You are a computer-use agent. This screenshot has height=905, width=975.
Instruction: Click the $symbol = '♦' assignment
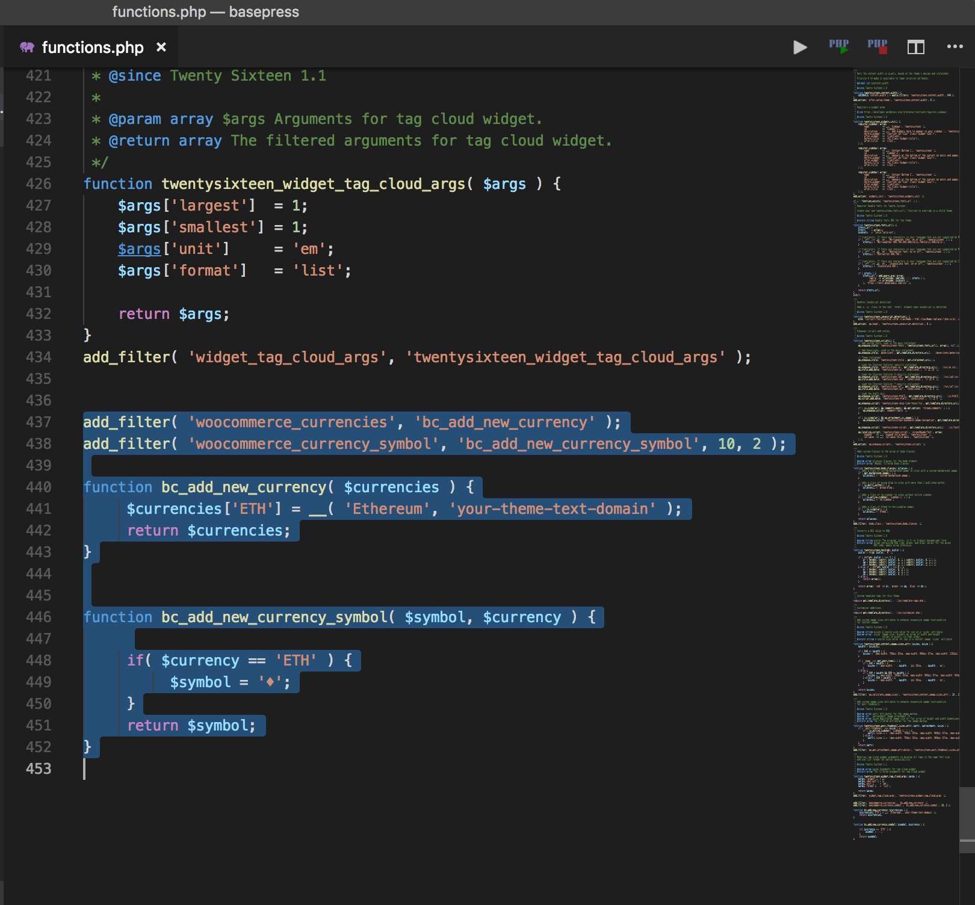(231, 682)
